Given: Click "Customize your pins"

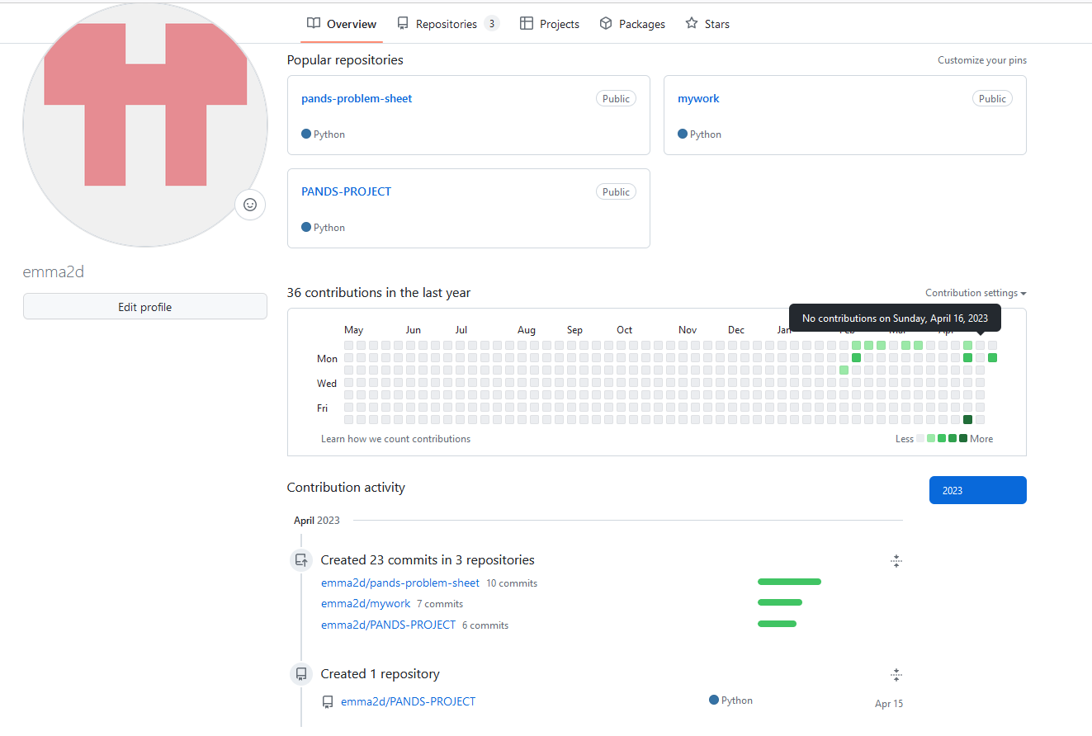Looking at the screenshot, I should 981,59.
